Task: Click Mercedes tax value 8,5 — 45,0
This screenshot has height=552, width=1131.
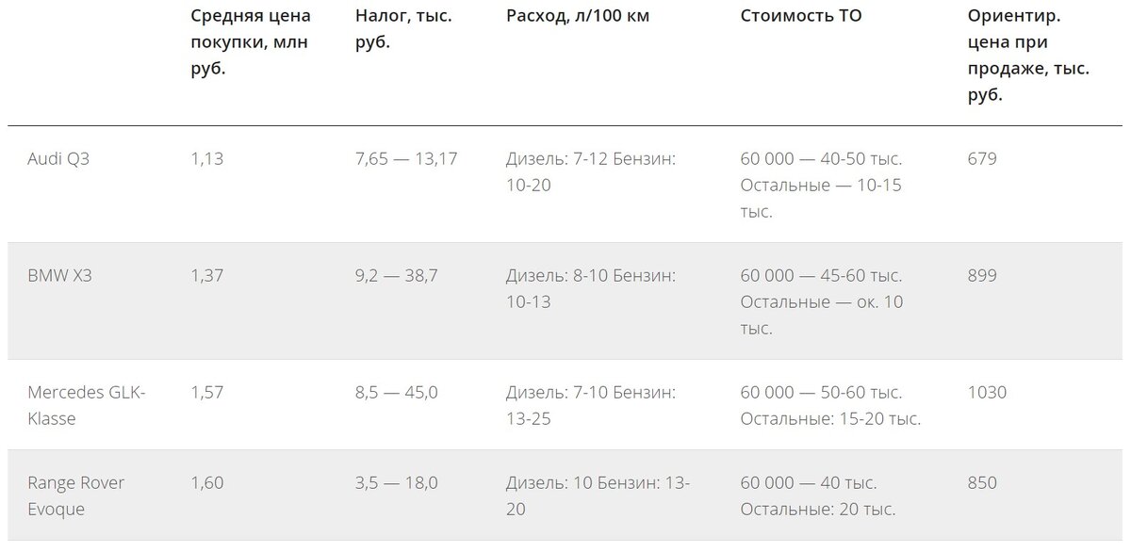Action: click(x=397, y=392)
